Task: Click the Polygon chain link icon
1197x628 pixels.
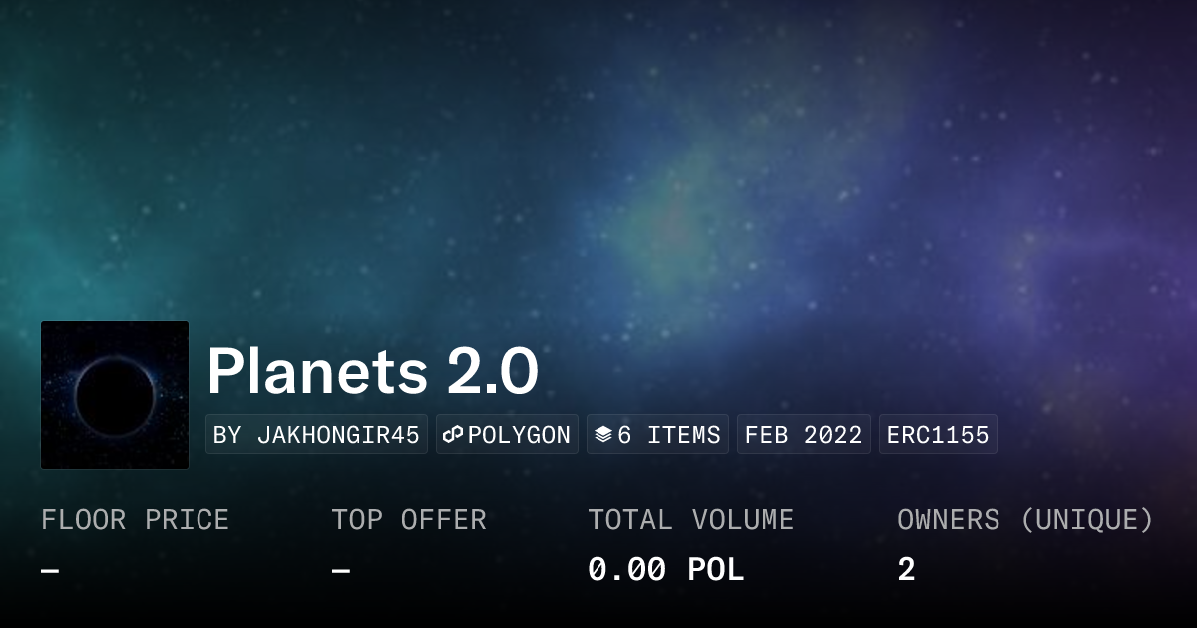Action: (x=454, y=435)
